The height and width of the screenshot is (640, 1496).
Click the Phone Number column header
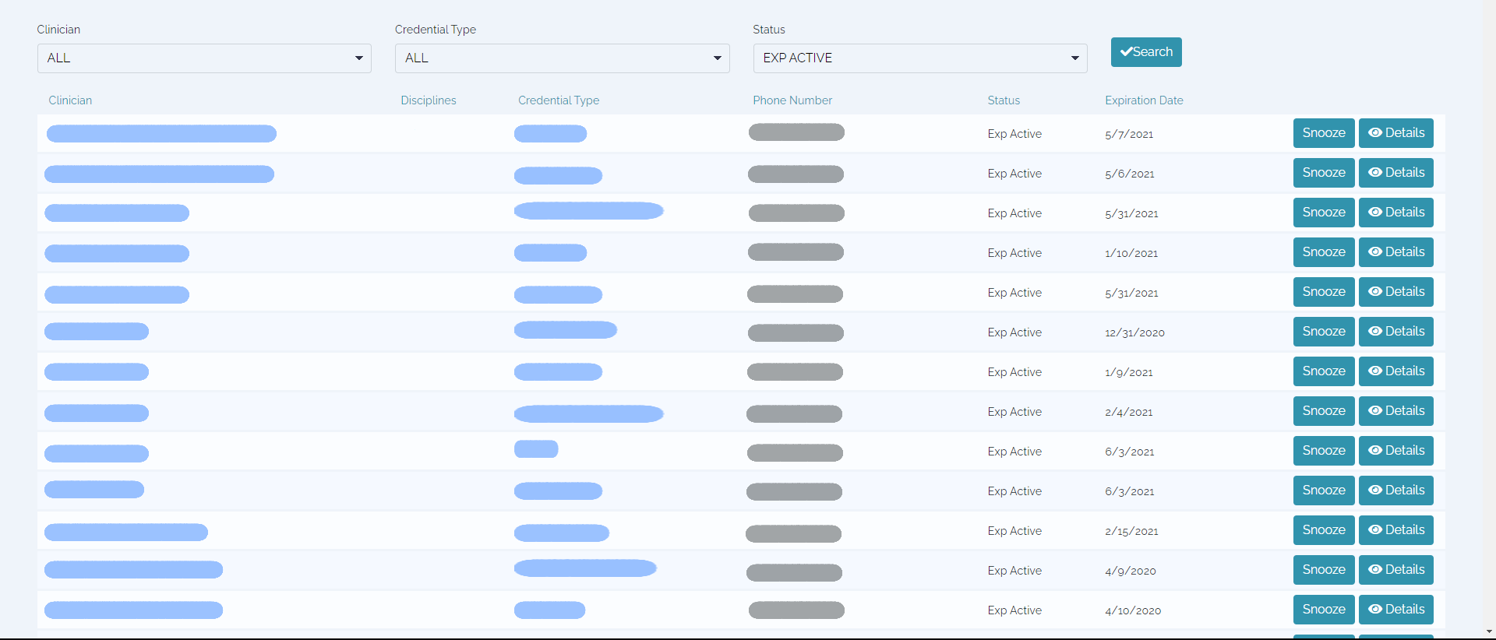click(x=792, y=100)
